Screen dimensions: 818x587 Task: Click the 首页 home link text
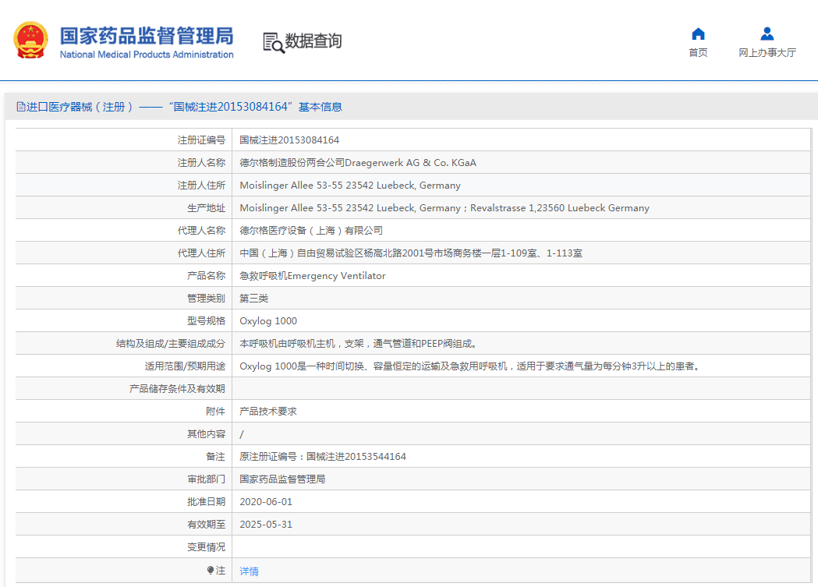(x=698, y=53)
